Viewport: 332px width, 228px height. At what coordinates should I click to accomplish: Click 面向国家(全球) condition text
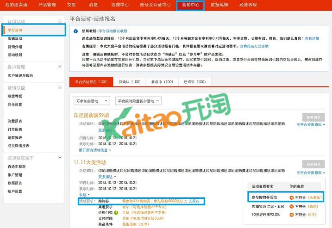point(136,224)
